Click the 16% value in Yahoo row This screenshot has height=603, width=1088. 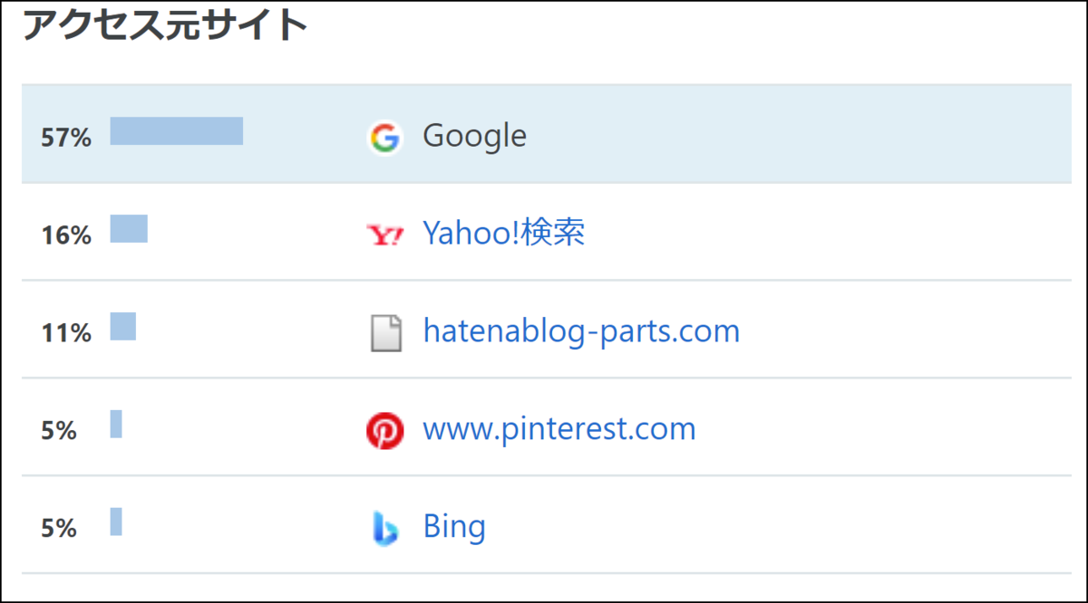pos(66,236)
